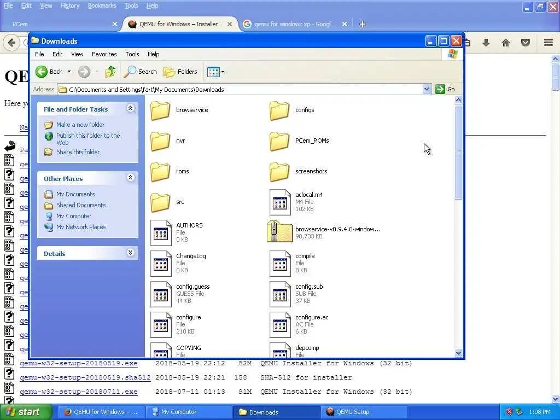The height and width of the screenshot is (420, 560).
Task: Select the screenshots folder icon
Action: coord(279,172)
